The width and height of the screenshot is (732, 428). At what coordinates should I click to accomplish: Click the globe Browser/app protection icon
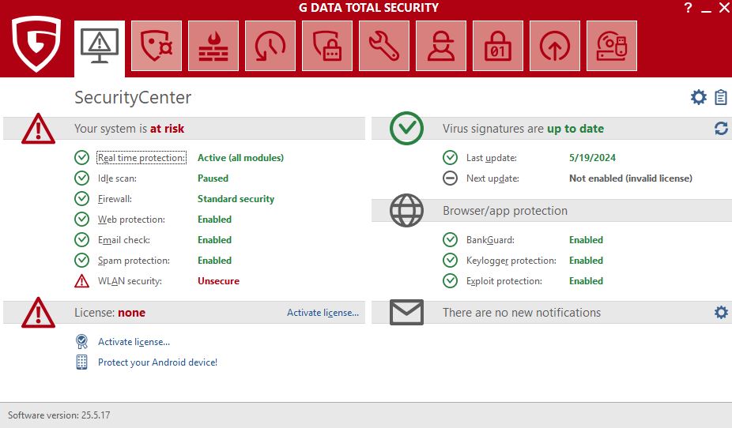pyautogui.click(x=406, y=210)
